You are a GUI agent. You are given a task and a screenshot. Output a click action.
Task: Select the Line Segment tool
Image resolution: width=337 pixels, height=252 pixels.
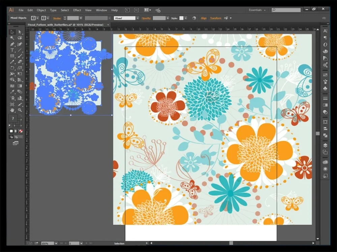click(20, 50)
